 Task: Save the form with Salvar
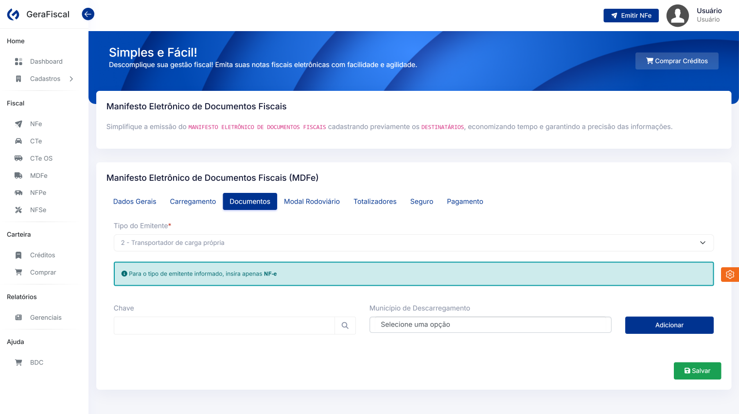click(697, 371)
